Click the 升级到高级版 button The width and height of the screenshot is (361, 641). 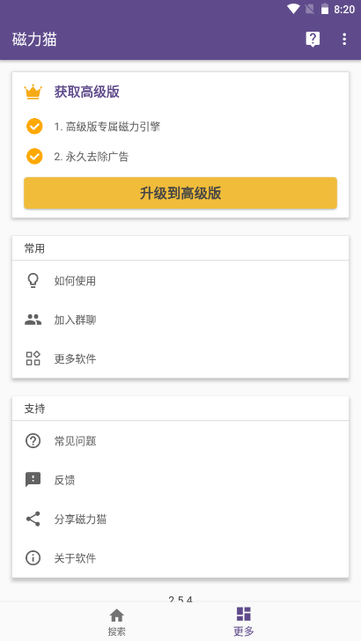point(180,193)
